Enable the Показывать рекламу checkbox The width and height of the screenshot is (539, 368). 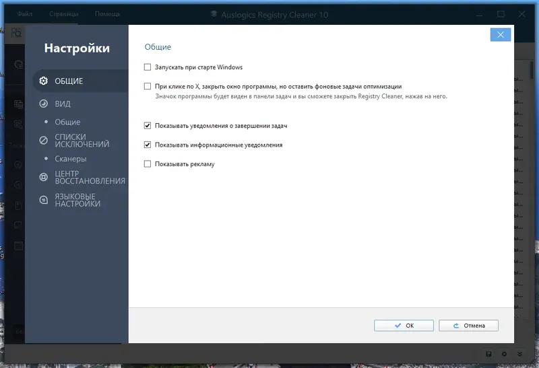tap(148, 163)
